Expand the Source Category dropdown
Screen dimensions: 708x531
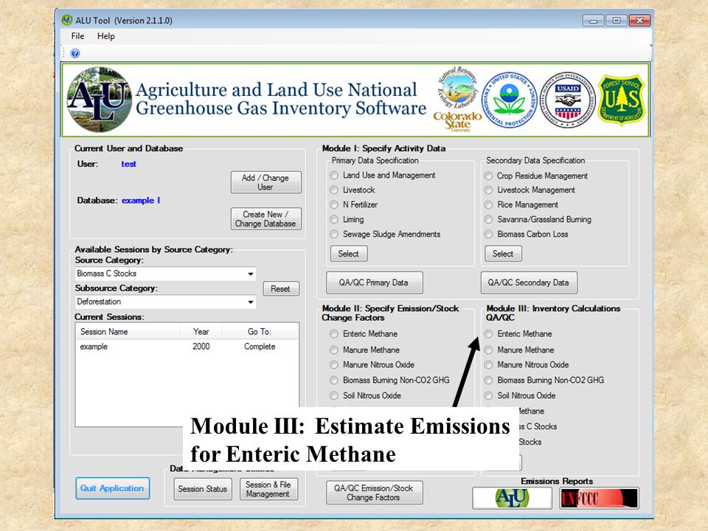251,274
